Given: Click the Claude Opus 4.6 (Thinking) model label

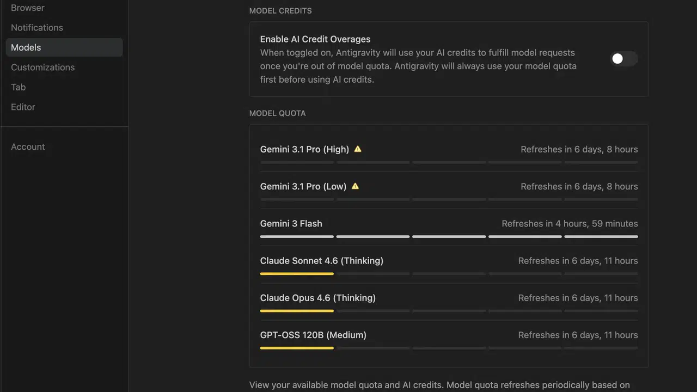Looking at the screenshot, I should tap(318, 298).
